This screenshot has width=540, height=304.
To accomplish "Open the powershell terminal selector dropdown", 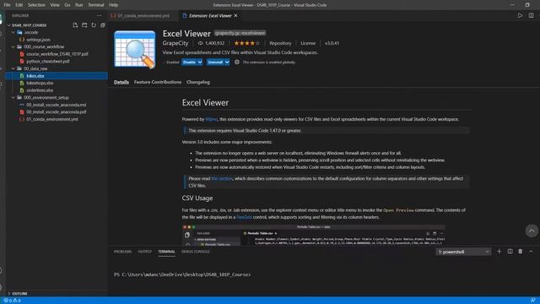I will (x=463, y=252).
